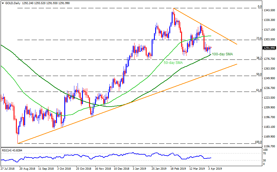Click the RSI 70 level marker
Screen dimensions: 277x172
(265, 153)
